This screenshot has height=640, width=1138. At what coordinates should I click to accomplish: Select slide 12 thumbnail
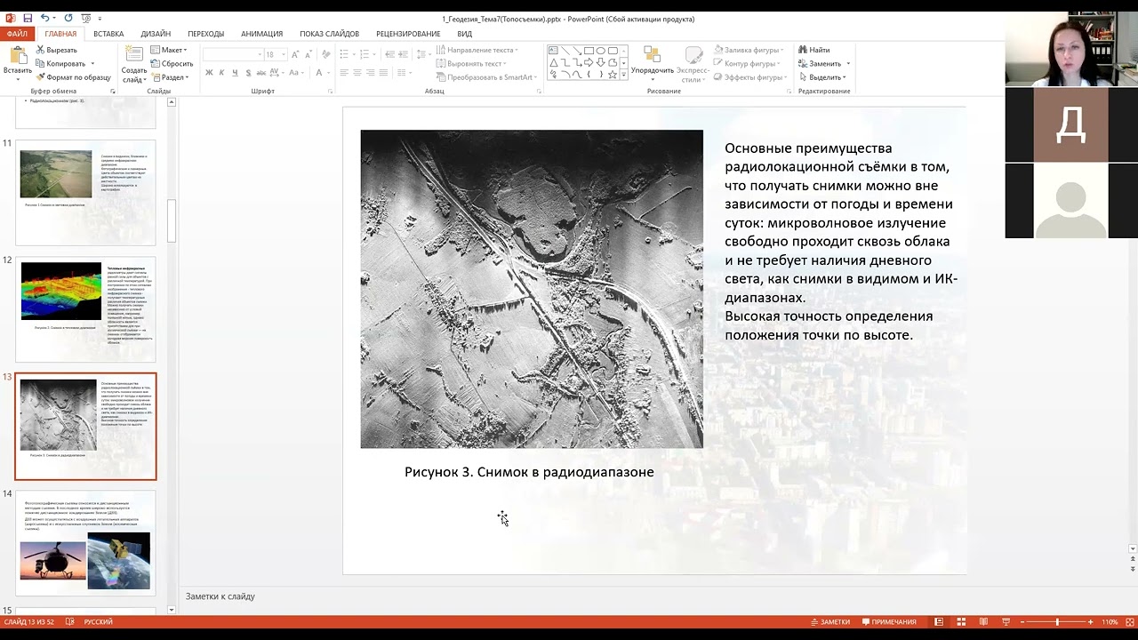coord(85,308)
